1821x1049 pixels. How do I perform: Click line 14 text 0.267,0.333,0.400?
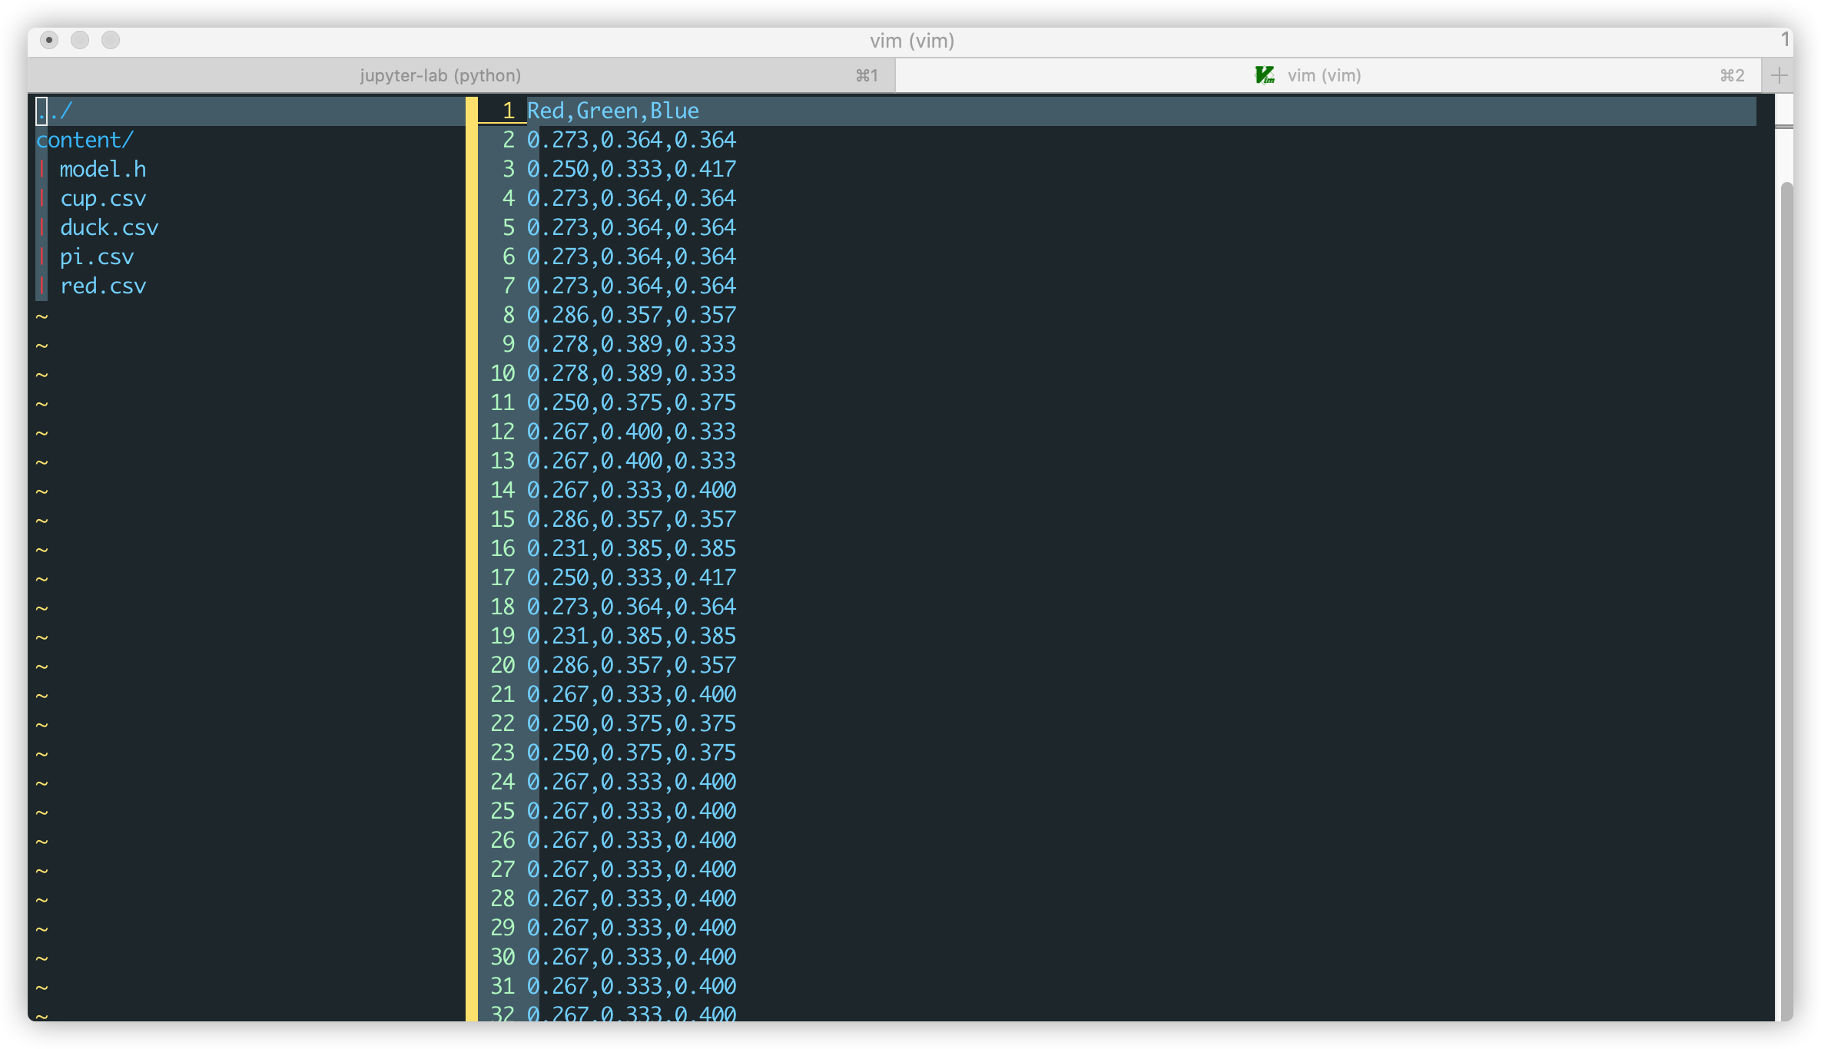pyautogui.click(x=632, y=490)
